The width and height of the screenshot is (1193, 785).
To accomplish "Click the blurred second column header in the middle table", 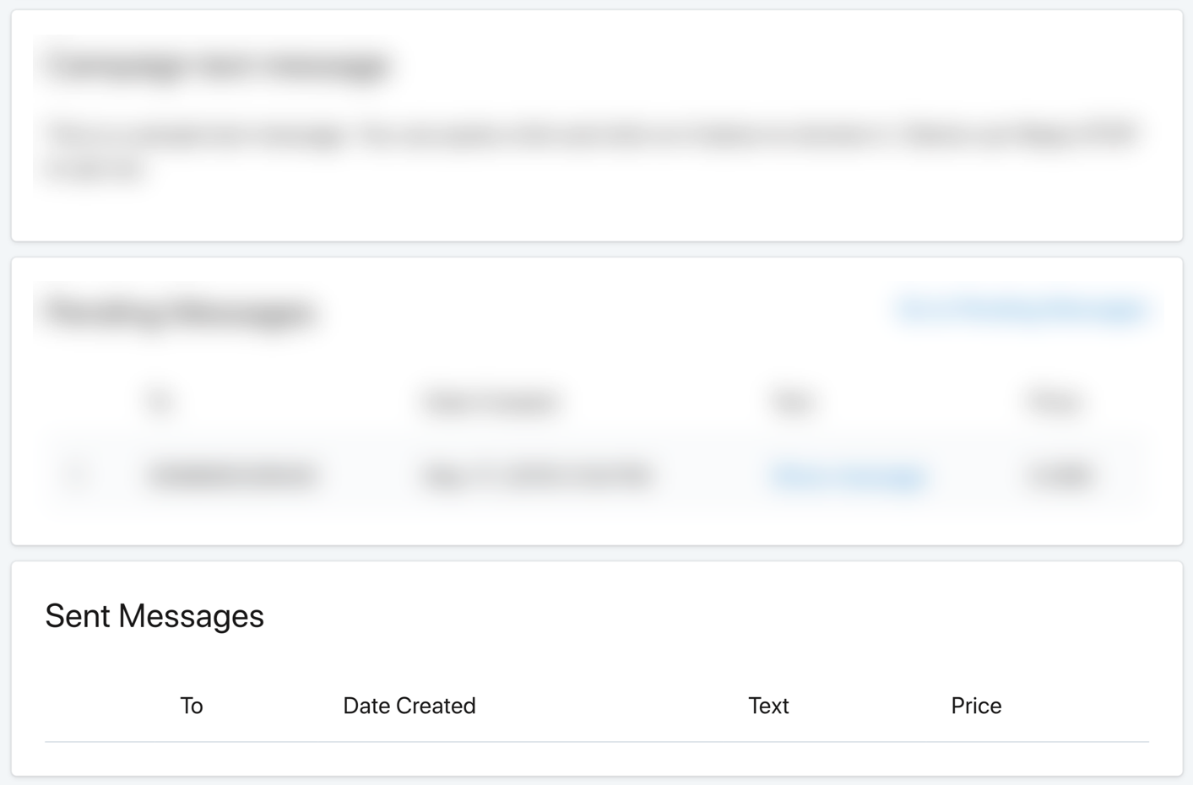I will tap(491, 402).
